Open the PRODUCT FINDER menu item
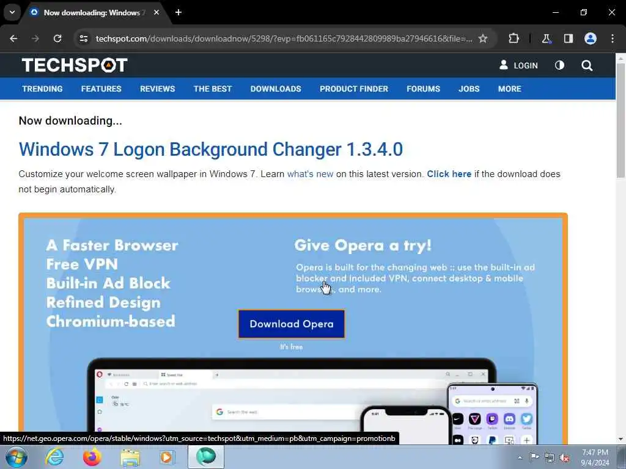Image resolution: width=626 pixels, height=469 pixels. point(354,89)
